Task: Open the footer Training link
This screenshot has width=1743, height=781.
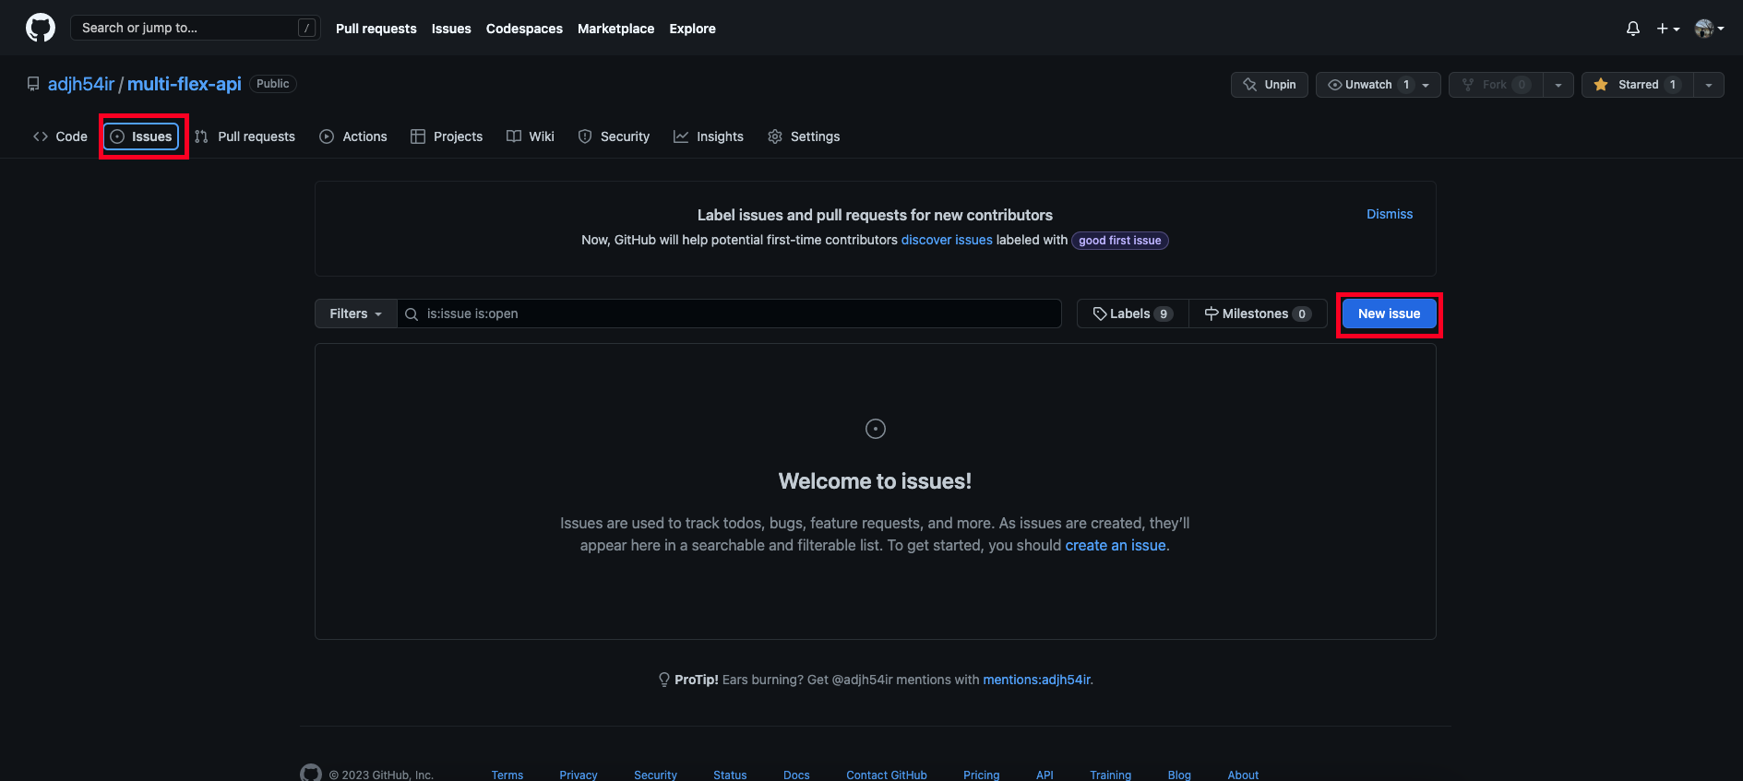Action: [x=1111, y=775]
